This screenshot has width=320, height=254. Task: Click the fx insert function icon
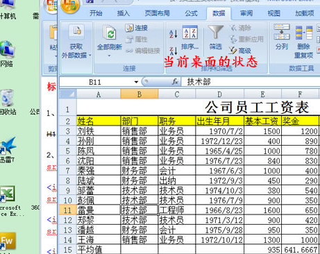coord(175,81)
